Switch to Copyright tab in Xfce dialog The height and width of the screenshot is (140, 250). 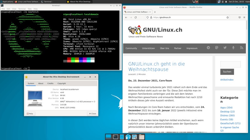(x=62, y=83)
